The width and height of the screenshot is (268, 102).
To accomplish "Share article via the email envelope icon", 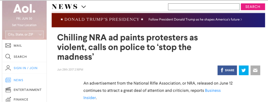I will 255,70.
